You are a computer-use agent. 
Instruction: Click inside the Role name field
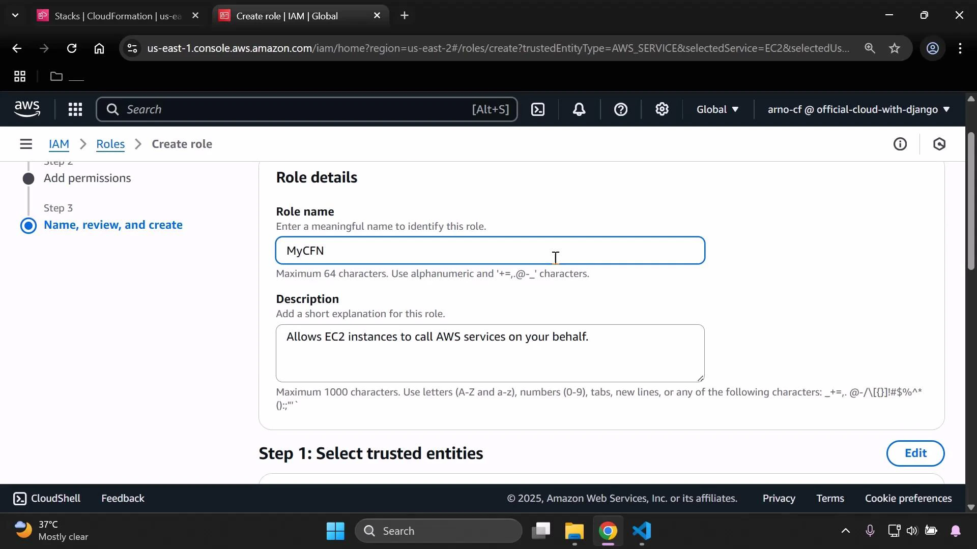[490, 250]
